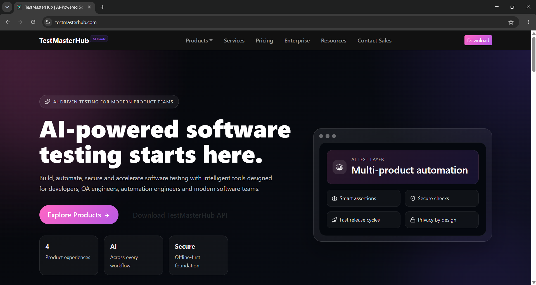Click the Fast release cycles rocket icon
This screenshot has width=536, height=285.
click(x=335, y=220)
